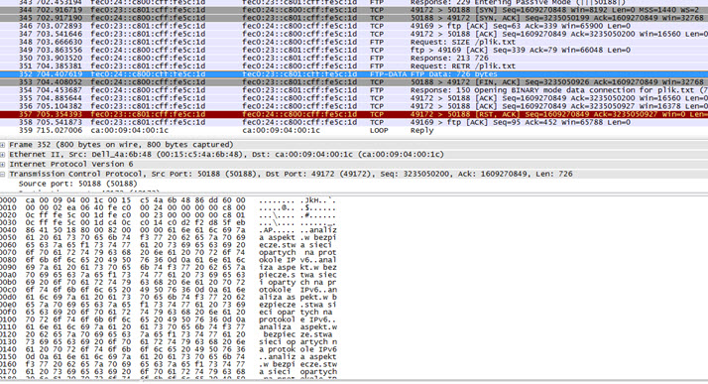Image resolution: width=708 pixels, height=384 pixels.
Task: Select packet 350 Response 213 726
Action: pyautogui.click(x=354, y=59)
